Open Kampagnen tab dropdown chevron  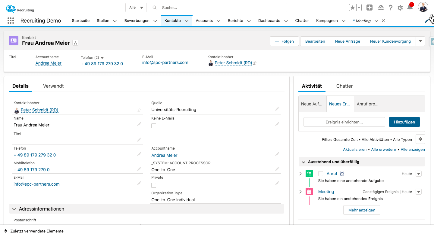(344, 21)
